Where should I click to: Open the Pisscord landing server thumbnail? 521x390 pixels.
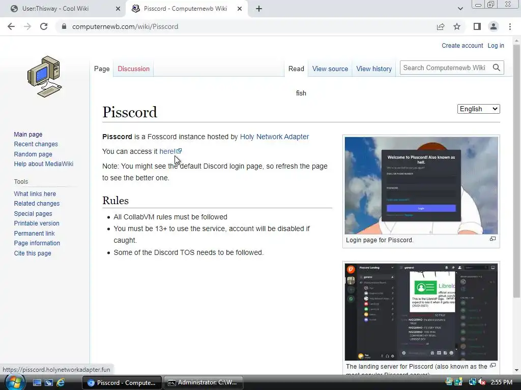point(421,312)
